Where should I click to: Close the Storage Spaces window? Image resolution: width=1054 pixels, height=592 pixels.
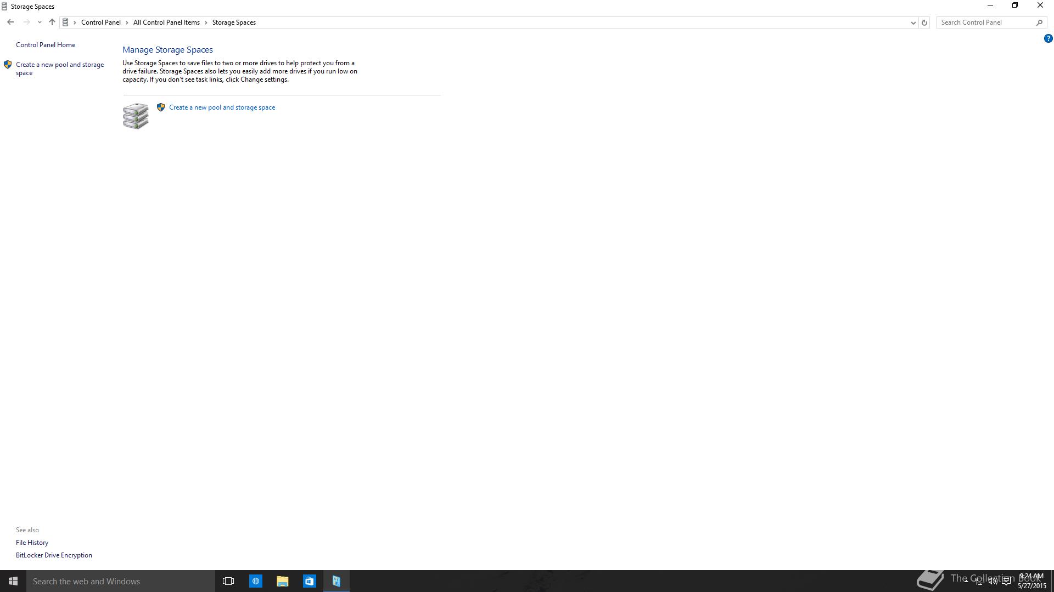pos(1040,5)
